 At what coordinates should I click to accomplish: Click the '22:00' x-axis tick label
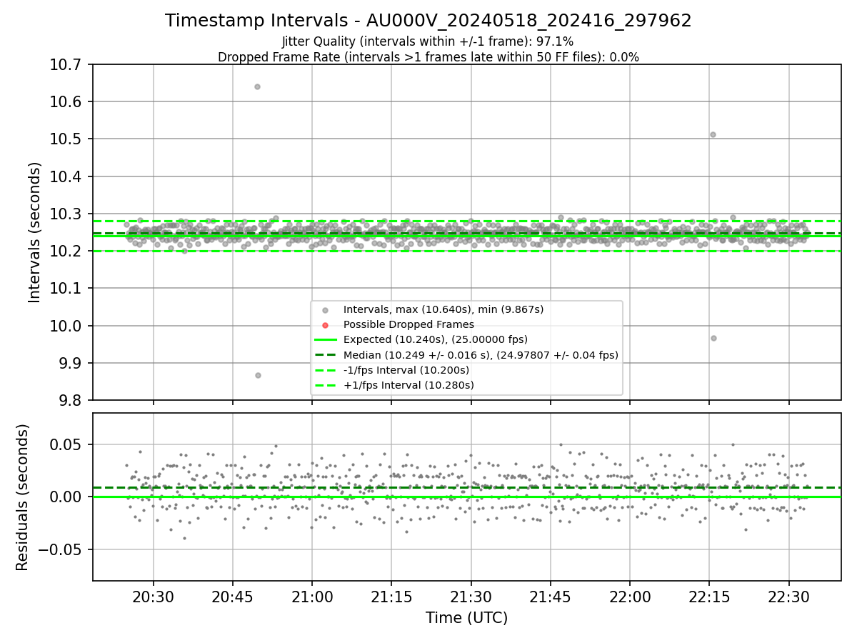629,597
